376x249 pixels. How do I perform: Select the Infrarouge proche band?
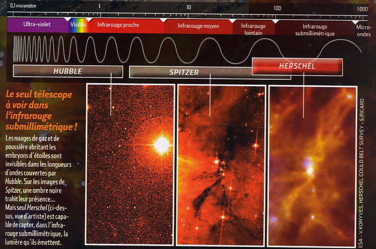(125, 25)
